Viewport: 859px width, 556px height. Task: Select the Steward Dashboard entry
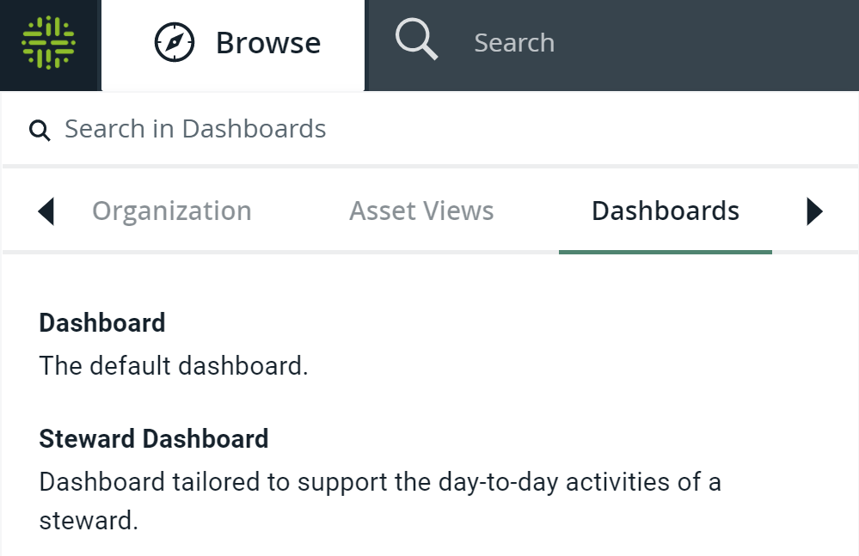pos(152,438)
